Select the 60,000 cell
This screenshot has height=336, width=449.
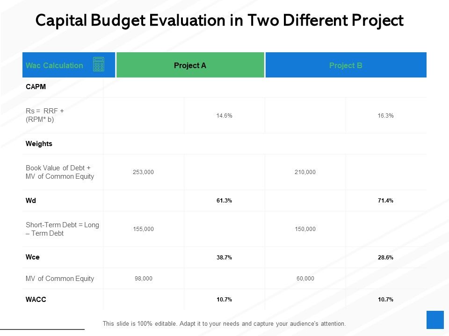[x=305, y=279]
